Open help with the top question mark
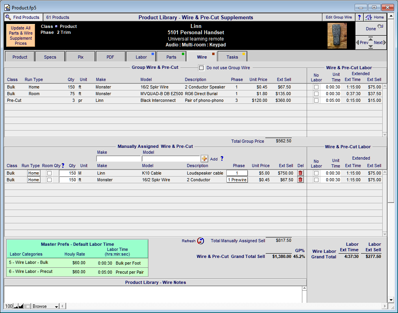The image size is (398, 313). point(359,17)
